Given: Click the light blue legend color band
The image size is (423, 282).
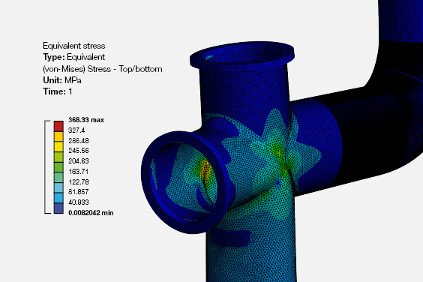Looking at the screenshot, I should pos(58,187).
